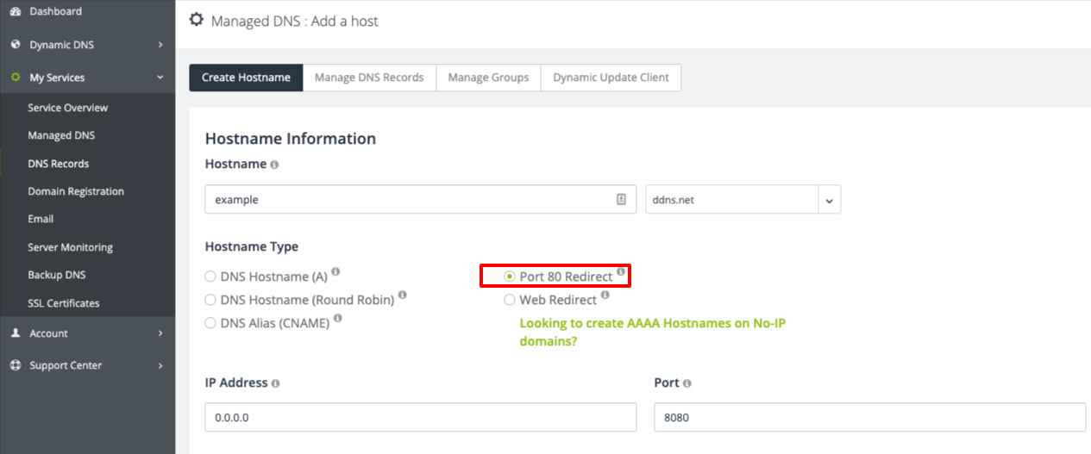Open SSL Certificates in the sidebar
Screen dimensions: 1091x454
coord(63,303)
